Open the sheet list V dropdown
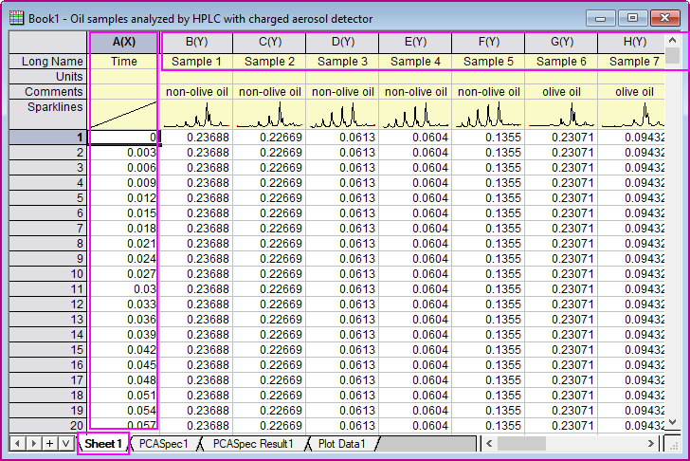 tap(66, 443)
